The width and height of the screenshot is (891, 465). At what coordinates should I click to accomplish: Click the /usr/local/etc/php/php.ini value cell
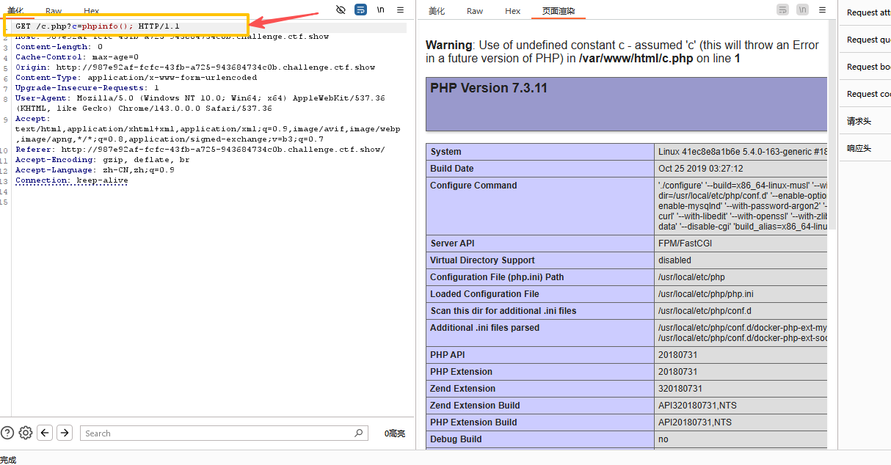(741, 294)
